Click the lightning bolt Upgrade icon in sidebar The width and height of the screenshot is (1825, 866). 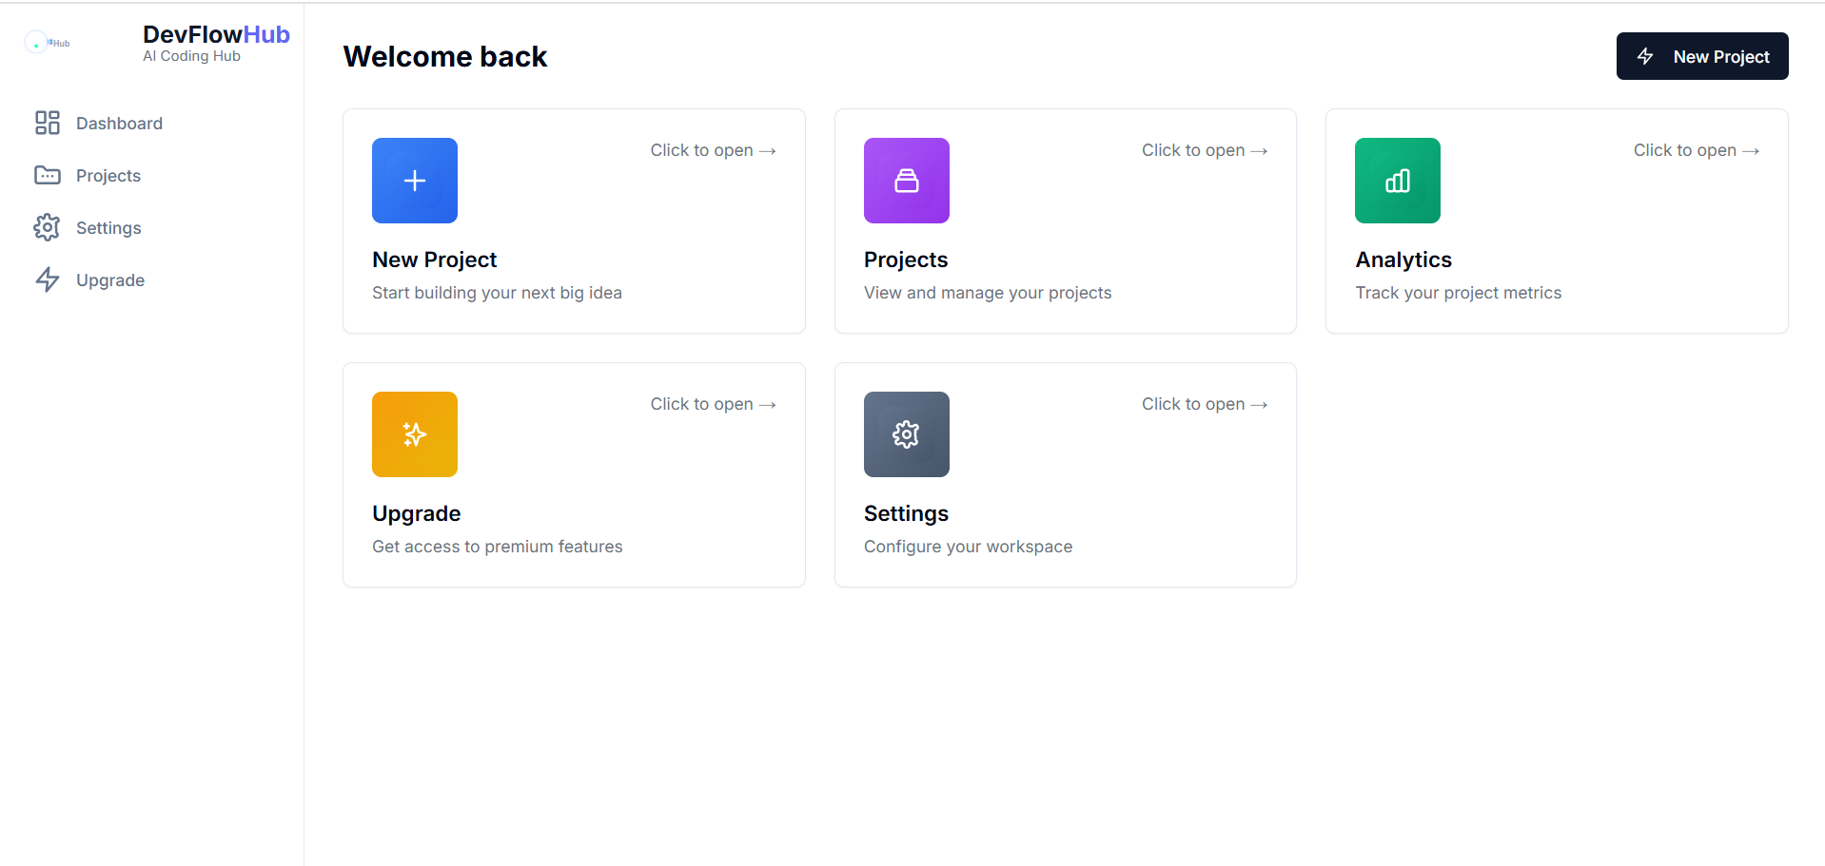click(48, 279)
